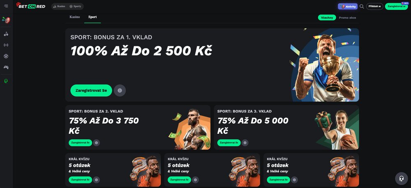Show info for the 3rd deposit bonus

[x=245, y=143]
